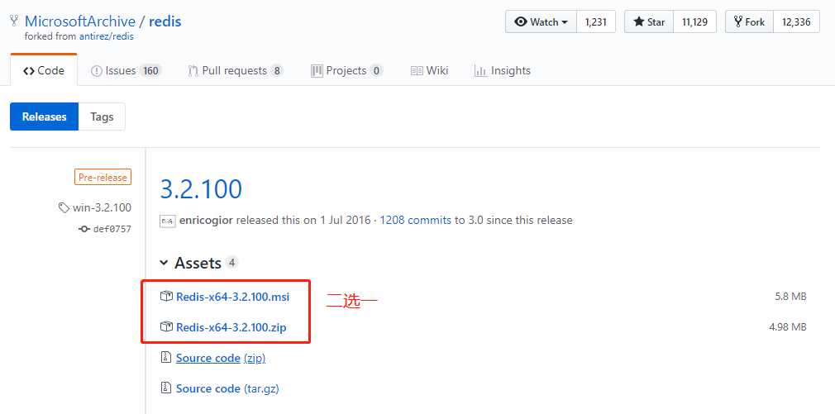Switch to the Code tab
835x414 pixels.
pos(44,70)
